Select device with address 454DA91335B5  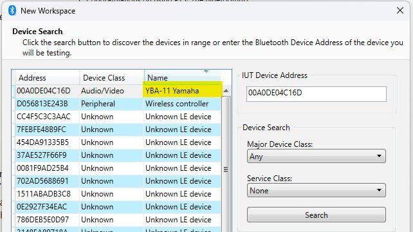click(118, 142)
